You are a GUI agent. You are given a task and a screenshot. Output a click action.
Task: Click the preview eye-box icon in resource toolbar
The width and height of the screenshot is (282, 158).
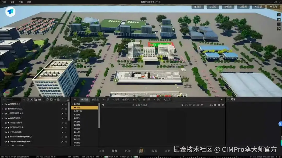(x=223, y=105)
